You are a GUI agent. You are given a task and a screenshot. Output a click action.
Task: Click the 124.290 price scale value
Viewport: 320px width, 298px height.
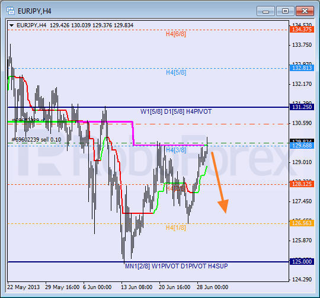point(302,280)
